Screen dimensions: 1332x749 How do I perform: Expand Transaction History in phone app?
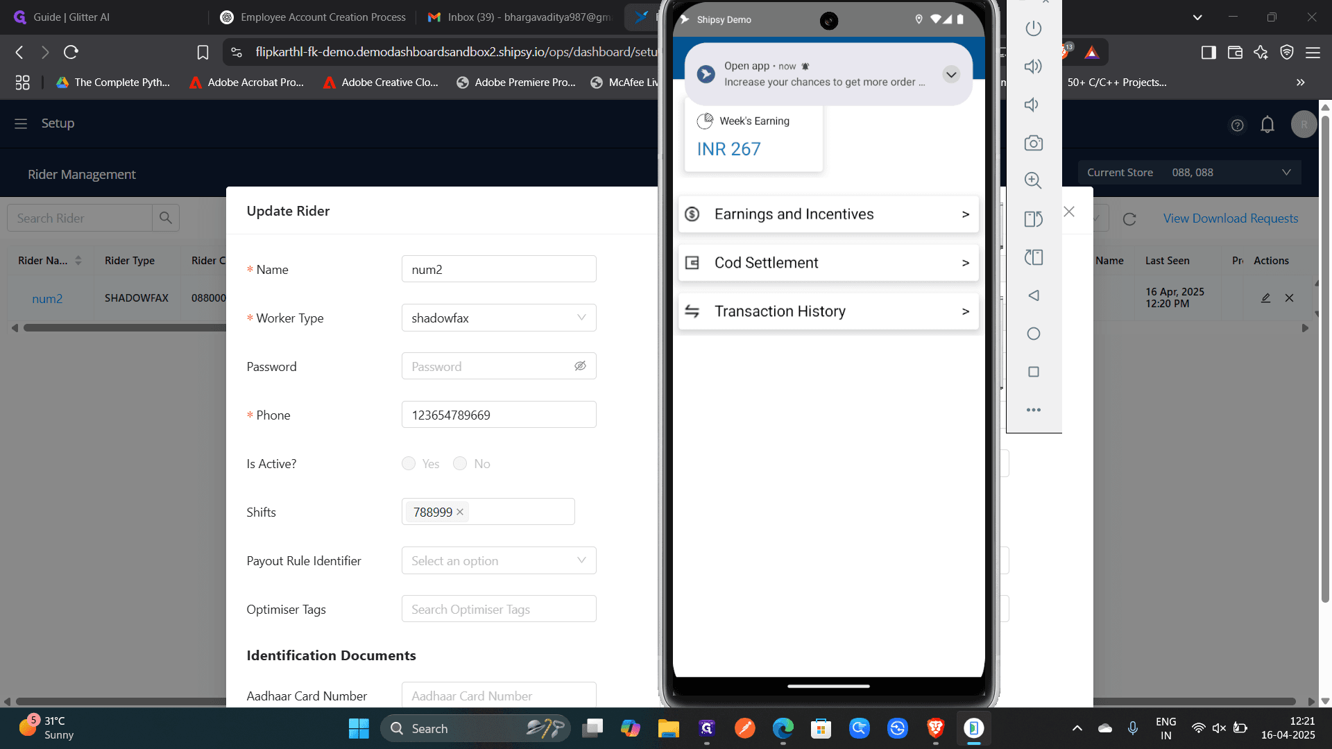pyautogui.click(x=828, y=311)
